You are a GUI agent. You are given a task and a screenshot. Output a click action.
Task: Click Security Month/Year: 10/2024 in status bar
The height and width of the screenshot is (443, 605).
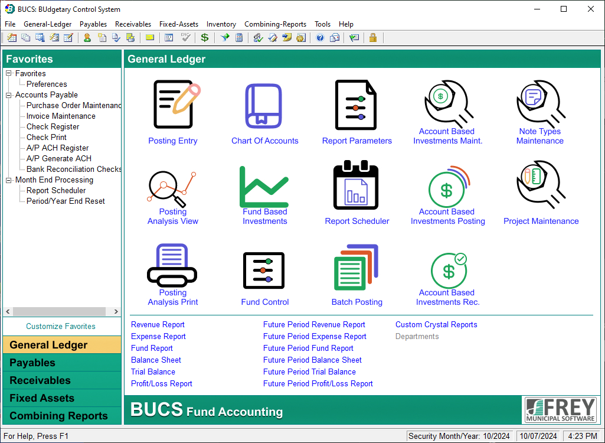(459, 436)
